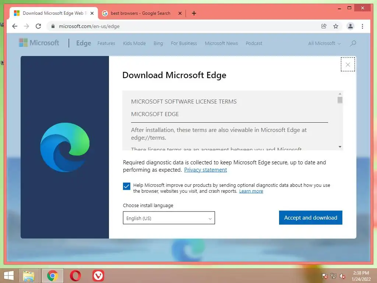Click Chrome icon in taskbar

52,276
